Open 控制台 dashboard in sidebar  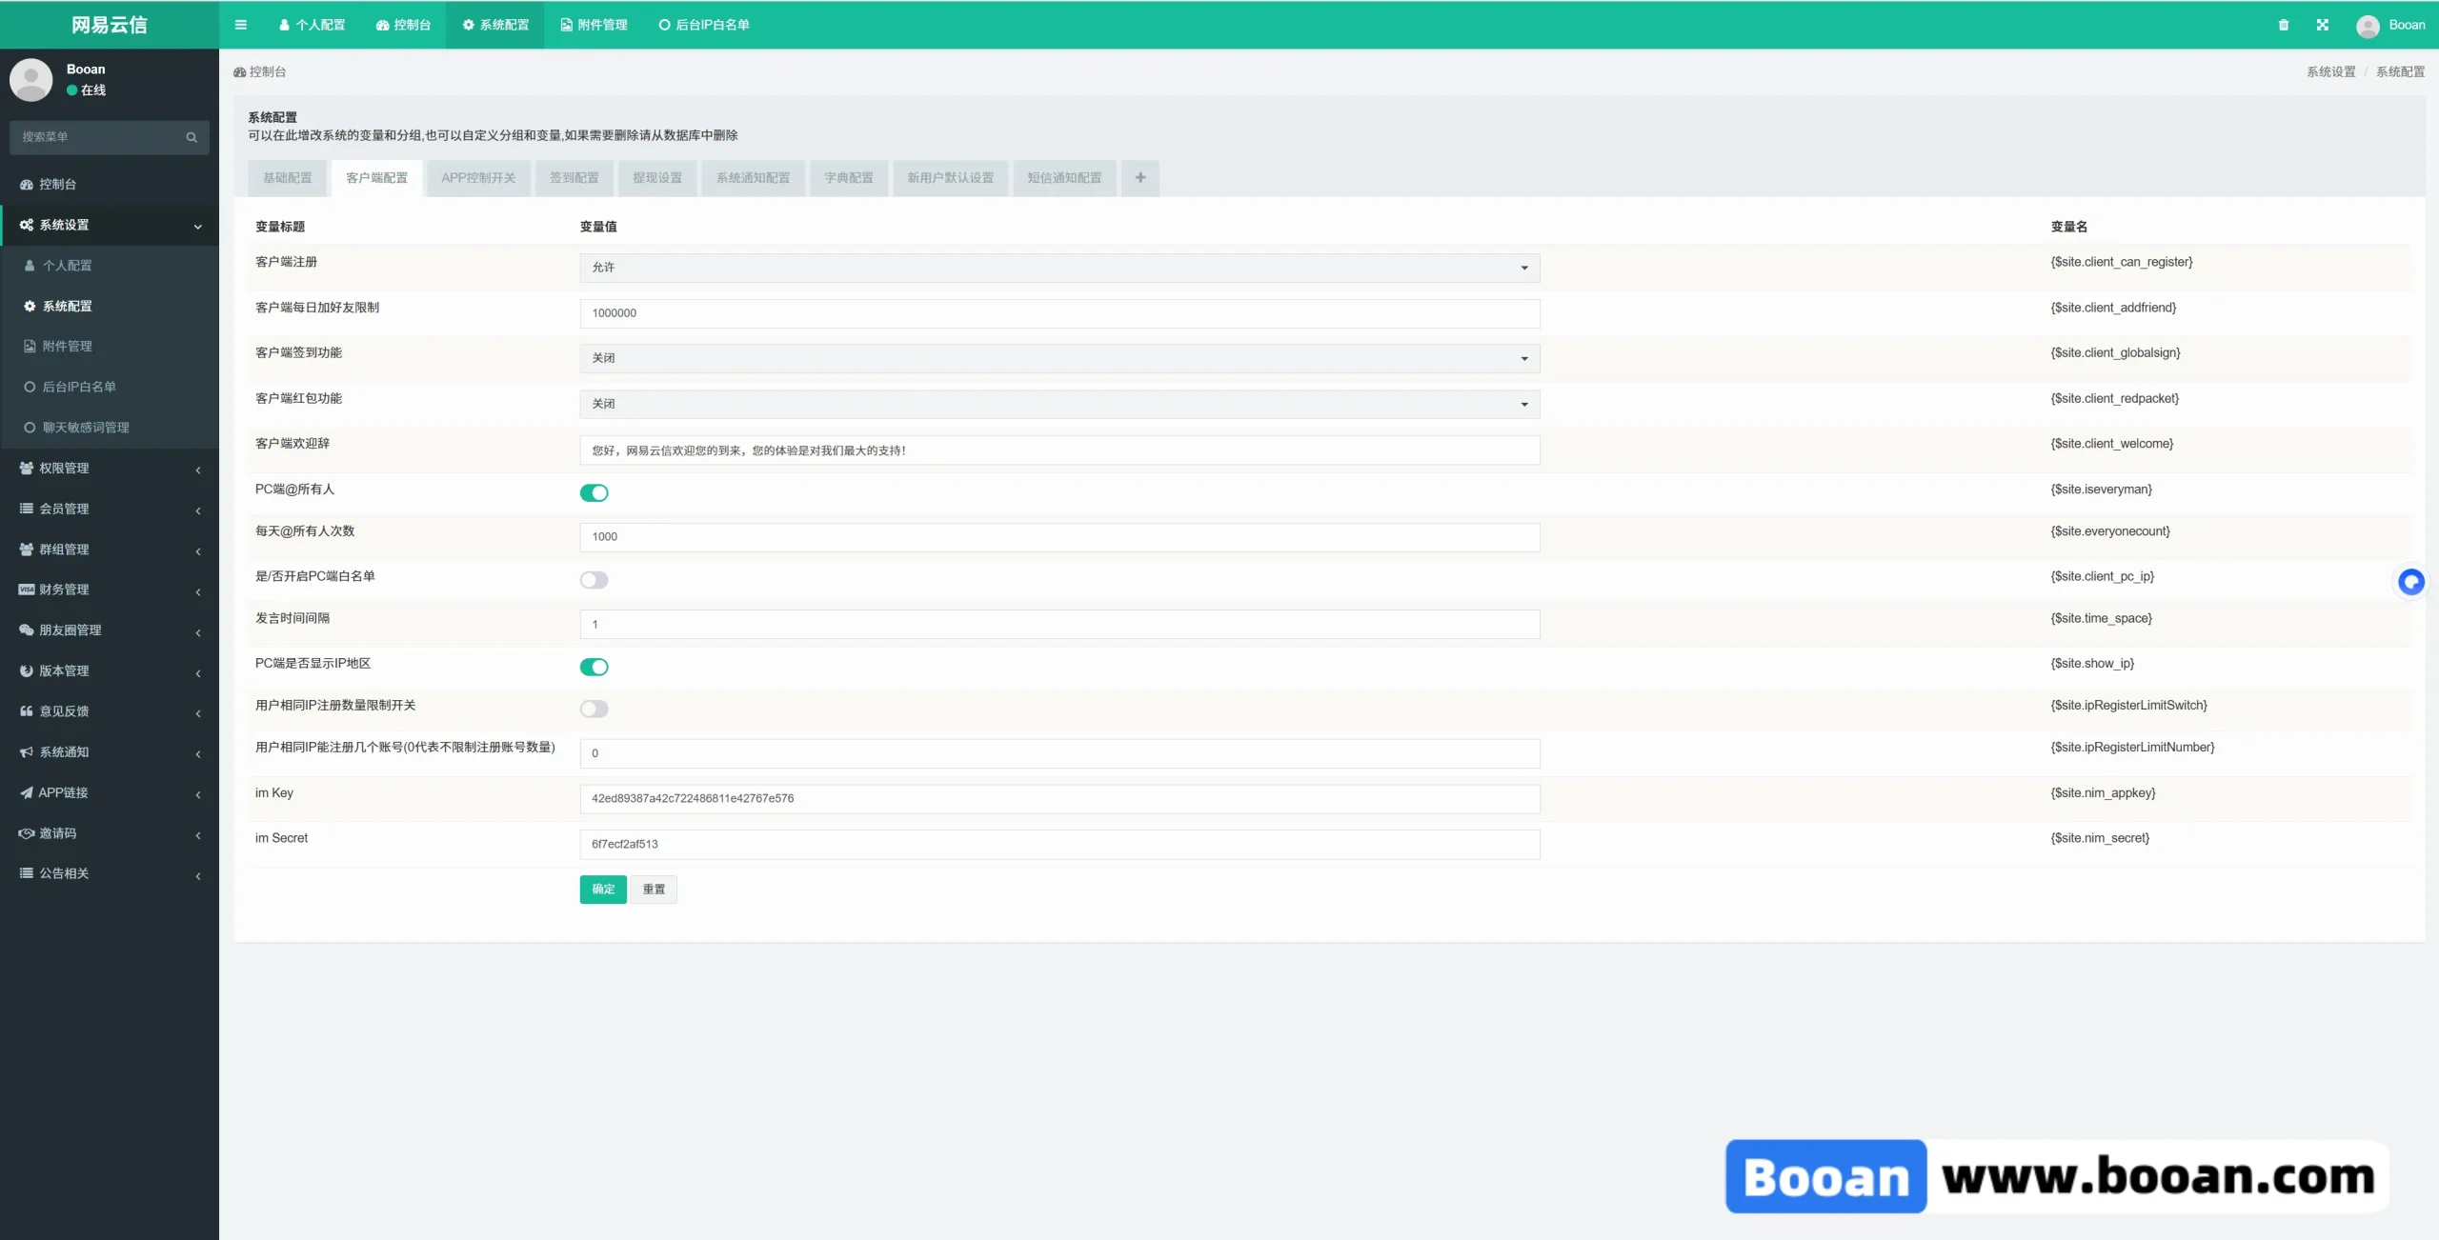coord(57,184)
